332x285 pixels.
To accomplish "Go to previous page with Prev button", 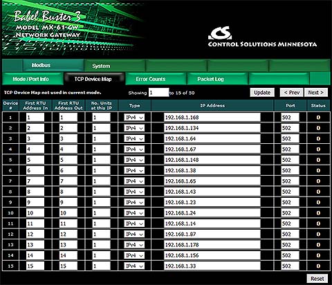I will (292, 93).
